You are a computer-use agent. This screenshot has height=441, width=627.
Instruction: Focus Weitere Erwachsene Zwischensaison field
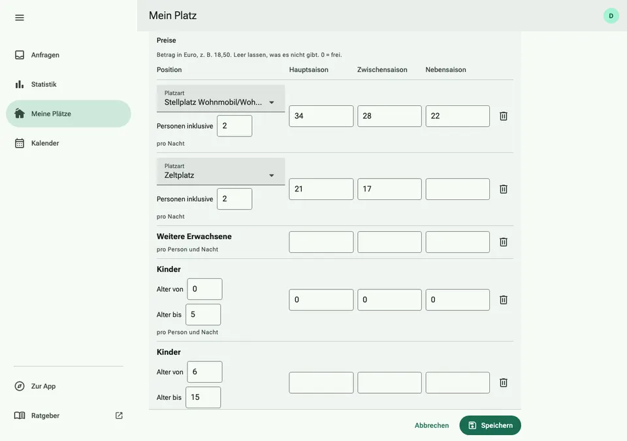coord(389,242)
